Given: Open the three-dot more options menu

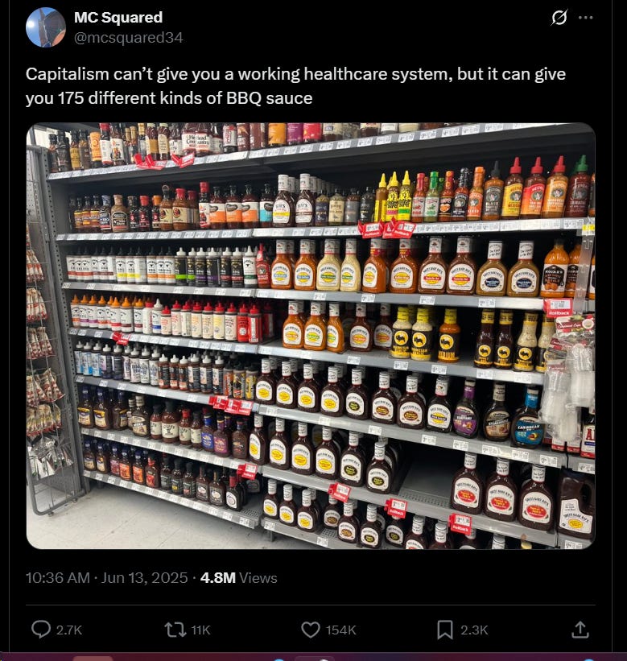Looking at the screenshot, I should pyautogui.click(x=586, y=18).
